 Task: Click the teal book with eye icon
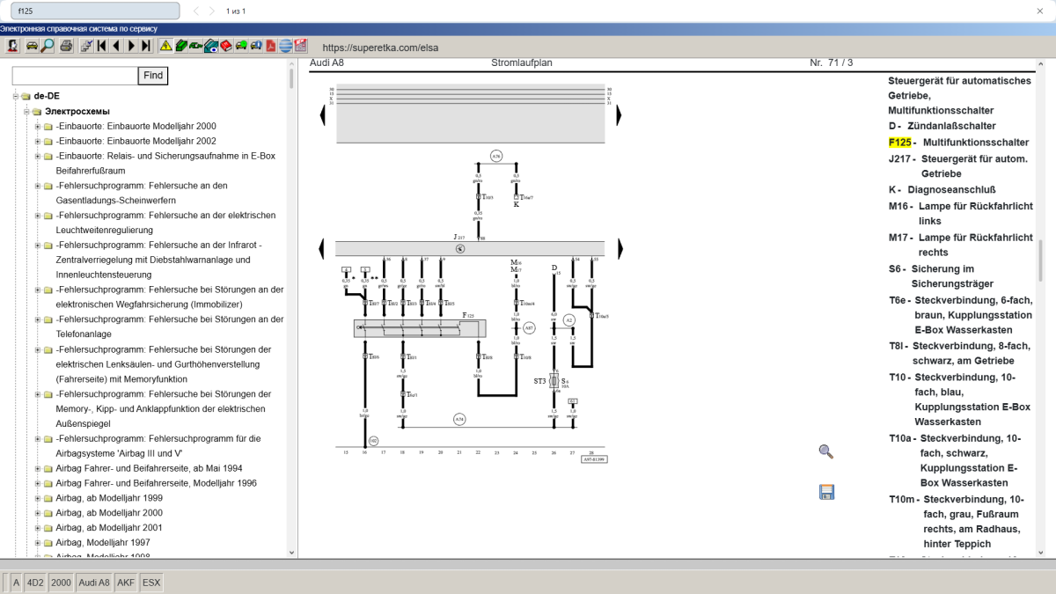211,46
